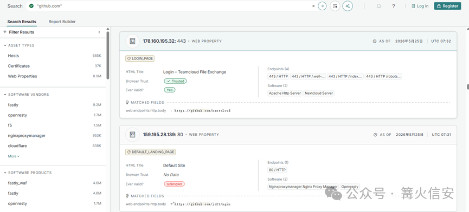The image size is (469, 212).
Task: Click the https://github.com/nextcloud matched field text
Action: [x=202, y=111]
